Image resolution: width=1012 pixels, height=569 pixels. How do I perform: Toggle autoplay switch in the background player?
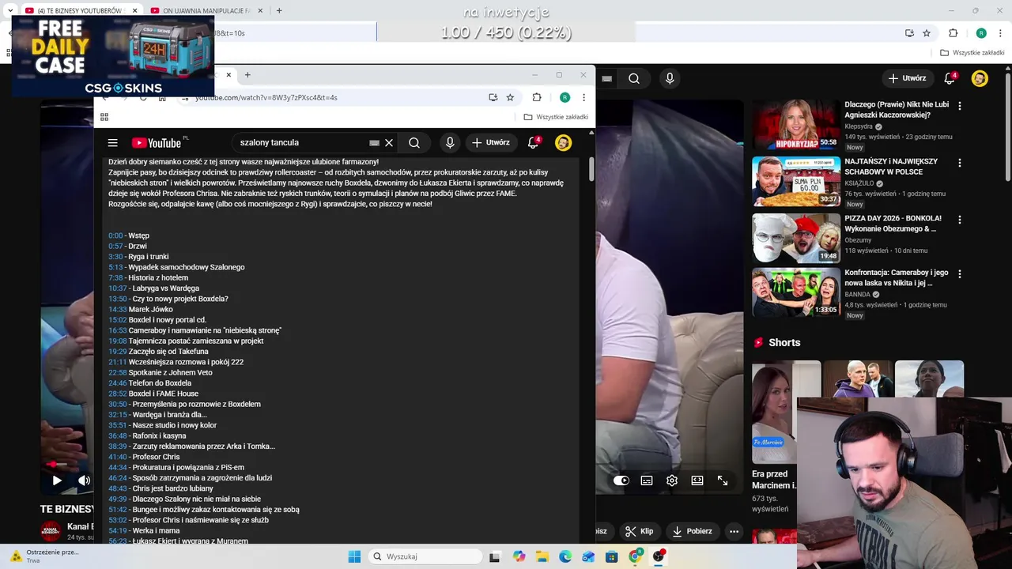coord(621,480)
